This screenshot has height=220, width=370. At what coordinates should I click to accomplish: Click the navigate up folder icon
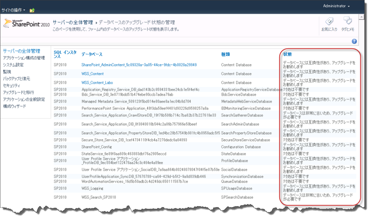pyautogui.click(x=32, y=10)
